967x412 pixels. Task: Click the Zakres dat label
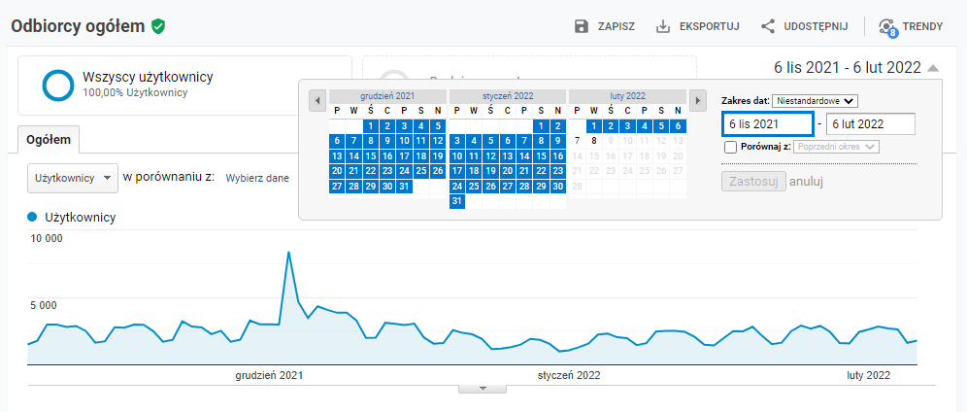pyautogui.click(x=745, y=100)
